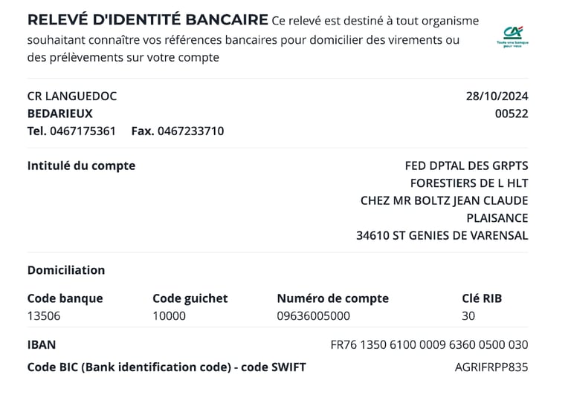
Task: Click the Clé RIB value 30
Action: pos(468,316)
